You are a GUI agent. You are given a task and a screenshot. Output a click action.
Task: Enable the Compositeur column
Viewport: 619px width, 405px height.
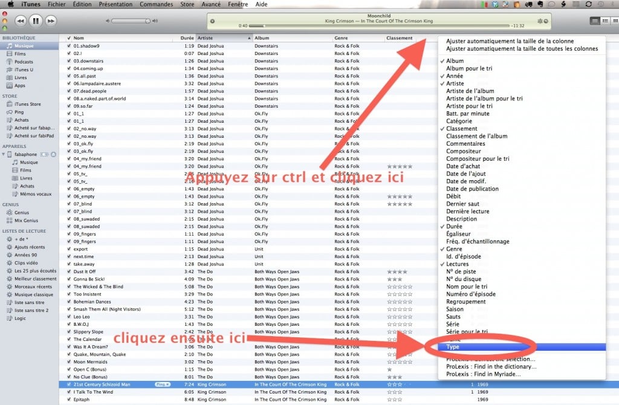coord(522,151)
